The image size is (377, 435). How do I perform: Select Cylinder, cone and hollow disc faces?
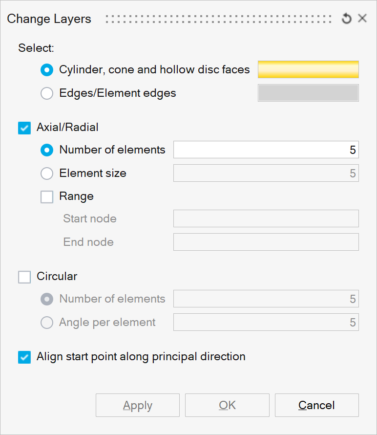point(47,70)
